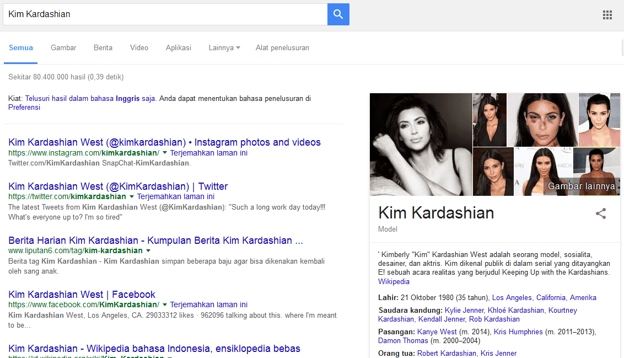This screenshot has width=624, height=358.
Task: Share the Kim Kardashian knowledge panel
Action: click(x=601, y=213)
